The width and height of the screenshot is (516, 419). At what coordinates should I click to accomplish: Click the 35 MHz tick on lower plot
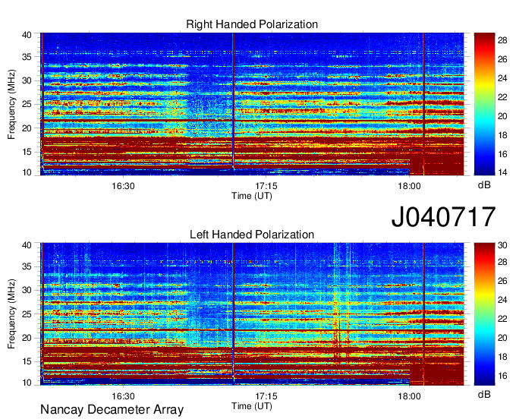pyautogui.click(x=27, y=266)
